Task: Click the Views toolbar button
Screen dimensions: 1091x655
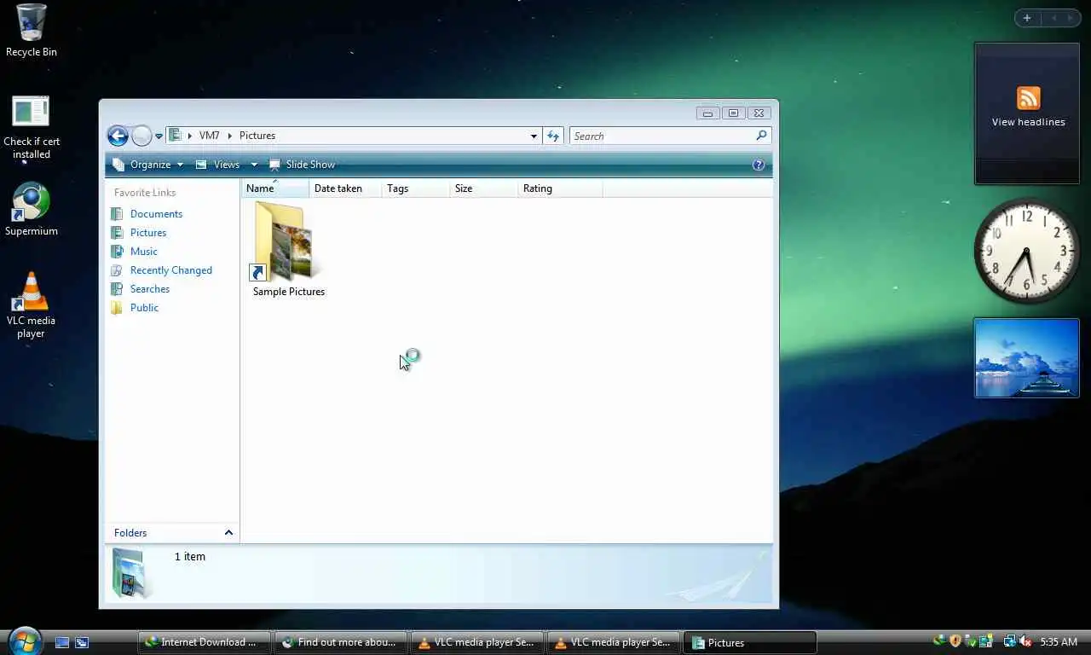Action: point(218,165)
